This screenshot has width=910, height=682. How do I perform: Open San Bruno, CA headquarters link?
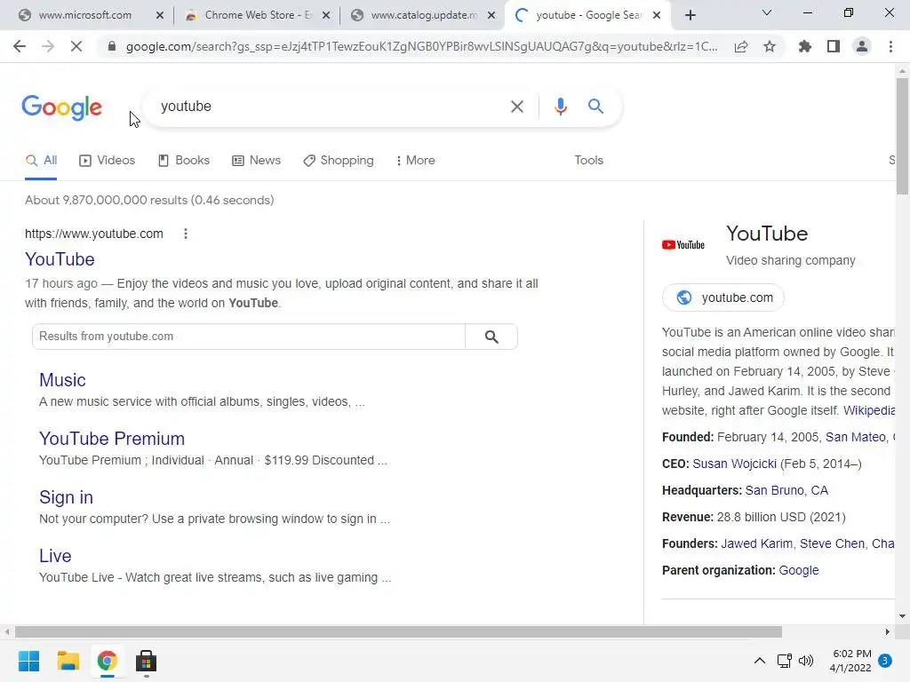coord(786,490)
